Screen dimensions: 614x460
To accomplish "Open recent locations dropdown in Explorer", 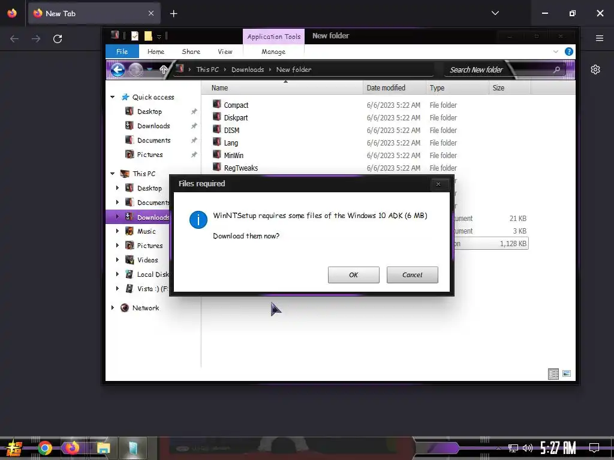I will coord(149,69).
